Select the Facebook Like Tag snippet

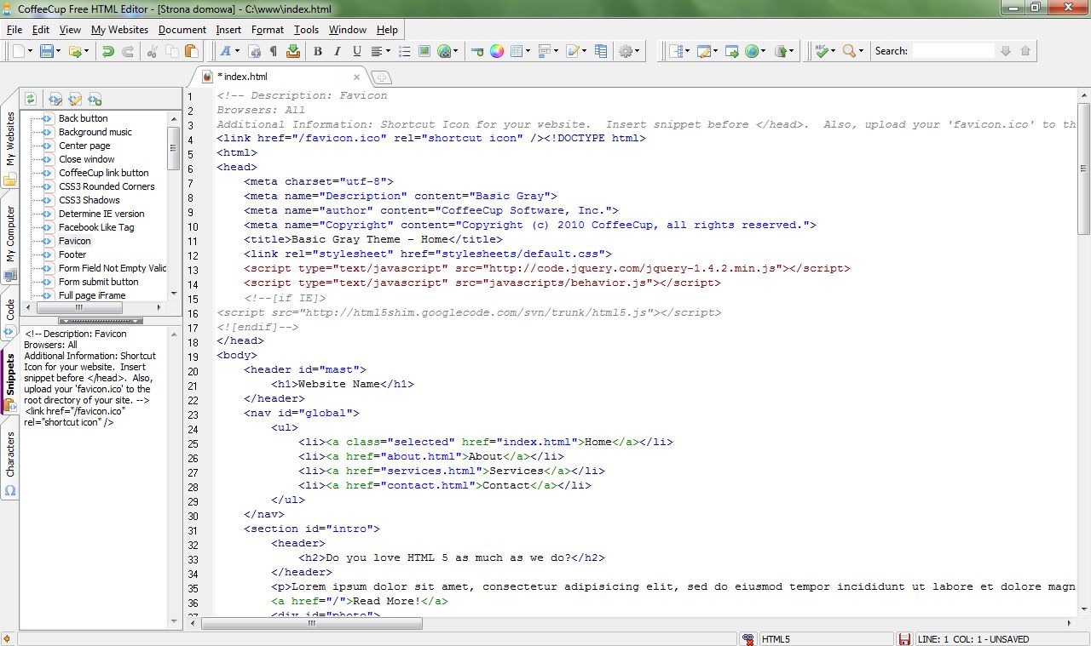(96, 227)
